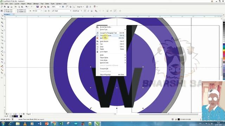Open the Window menu

pyautogui.click(x=59, y=4)
